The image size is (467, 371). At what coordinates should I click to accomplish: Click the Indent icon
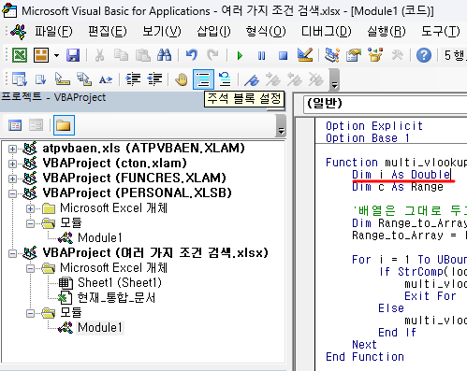(133, 79)
